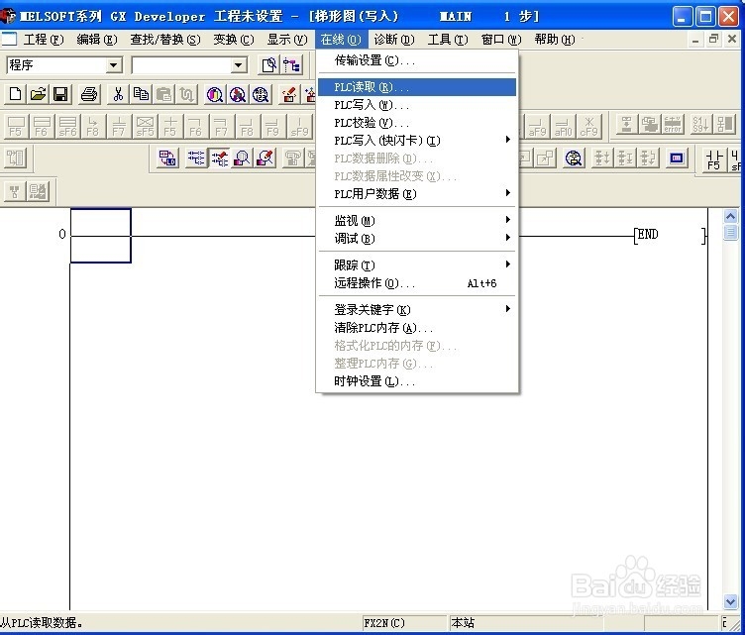Click the F5 normally open contact icon
The image size is (745, 635).
pyautogui.click(x=16, y=127)
